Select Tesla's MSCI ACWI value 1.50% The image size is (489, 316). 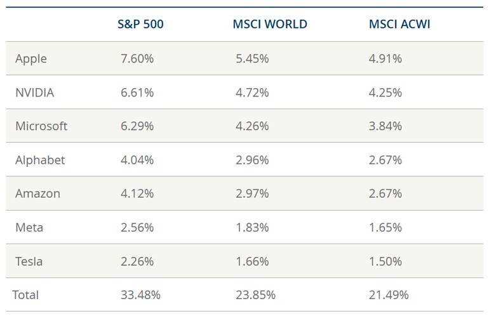tap(385, 261)
